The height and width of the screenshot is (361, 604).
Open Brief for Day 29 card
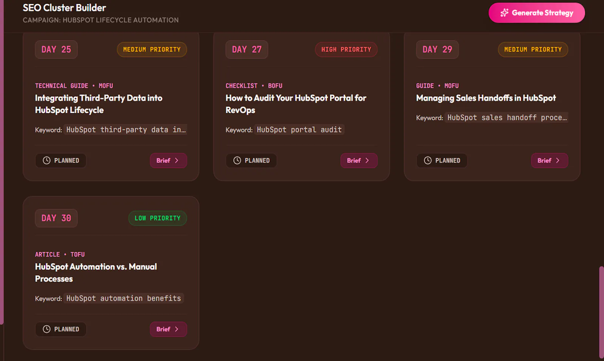(550, 160)
